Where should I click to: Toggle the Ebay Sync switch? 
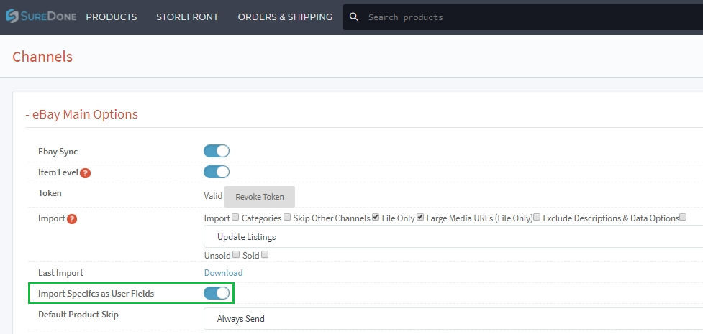[217, 151]
